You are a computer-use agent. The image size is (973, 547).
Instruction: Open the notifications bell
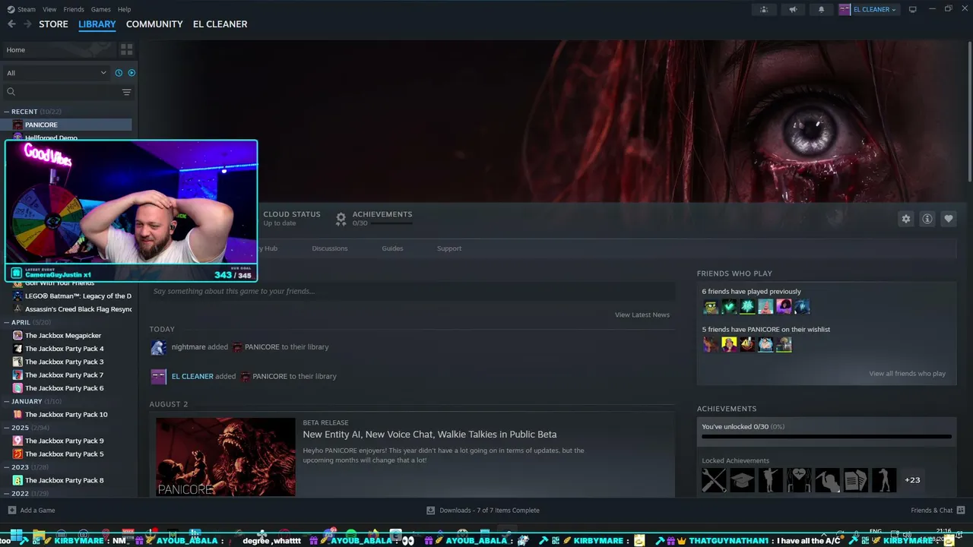(x=821, y=10)
